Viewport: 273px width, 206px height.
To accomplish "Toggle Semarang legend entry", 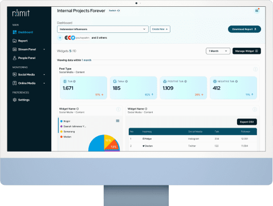I will click(67, 132).
